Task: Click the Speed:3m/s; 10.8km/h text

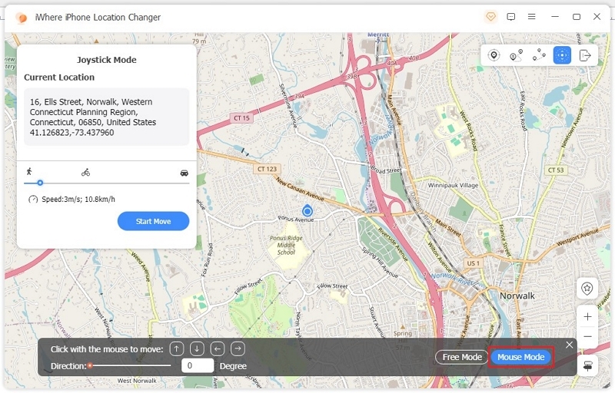Action: click(x=78, y=200)
